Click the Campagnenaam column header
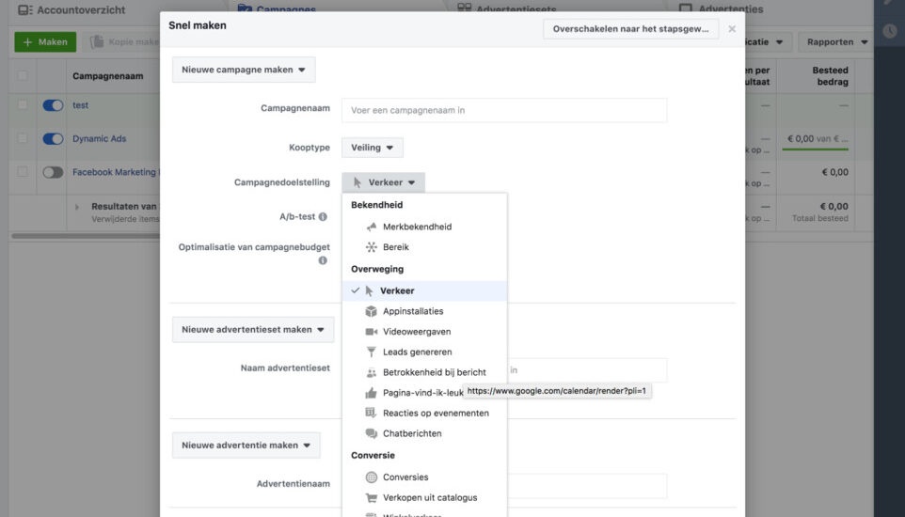Viewport: 905px width, 517px height. point(108,76)
